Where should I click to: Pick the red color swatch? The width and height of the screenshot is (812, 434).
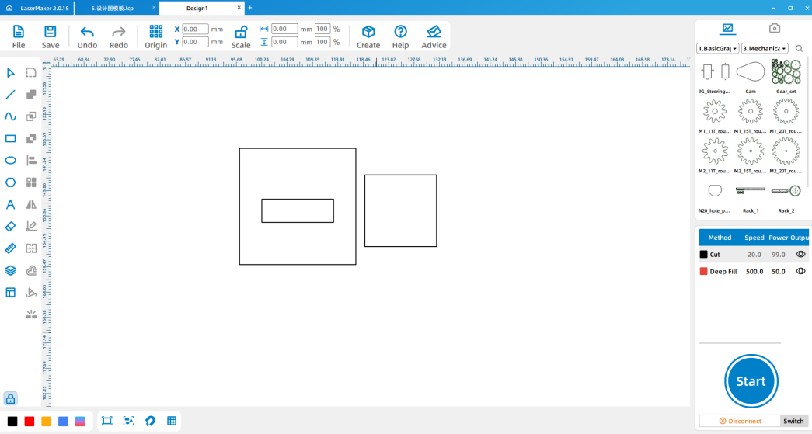click(30, 422)
